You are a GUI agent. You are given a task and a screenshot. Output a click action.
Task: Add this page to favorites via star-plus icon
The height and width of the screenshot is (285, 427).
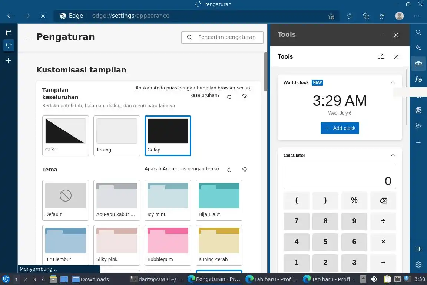(331, 16)
